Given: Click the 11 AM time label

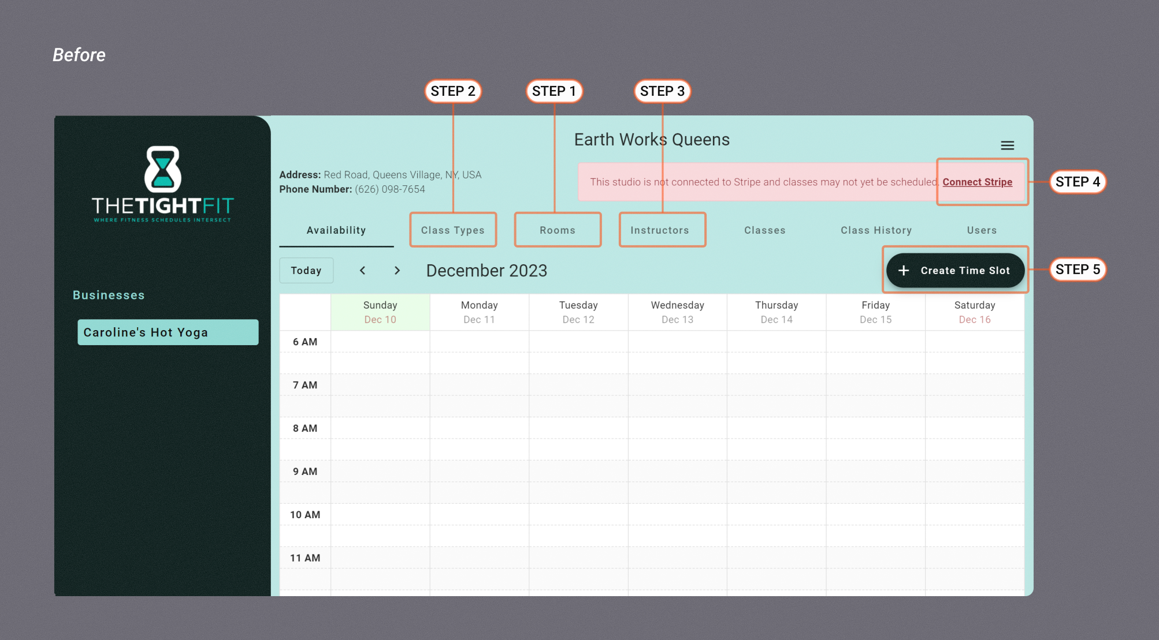Looking at the screenshot, I should pyautogui.click(x=305, y=558).
